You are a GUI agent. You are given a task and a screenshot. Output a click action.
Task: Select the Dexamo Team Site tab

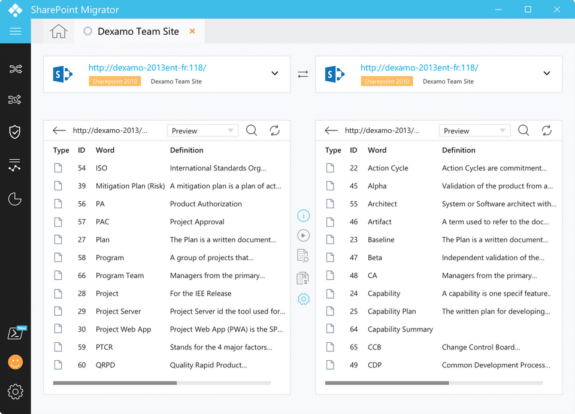point(138,31)
